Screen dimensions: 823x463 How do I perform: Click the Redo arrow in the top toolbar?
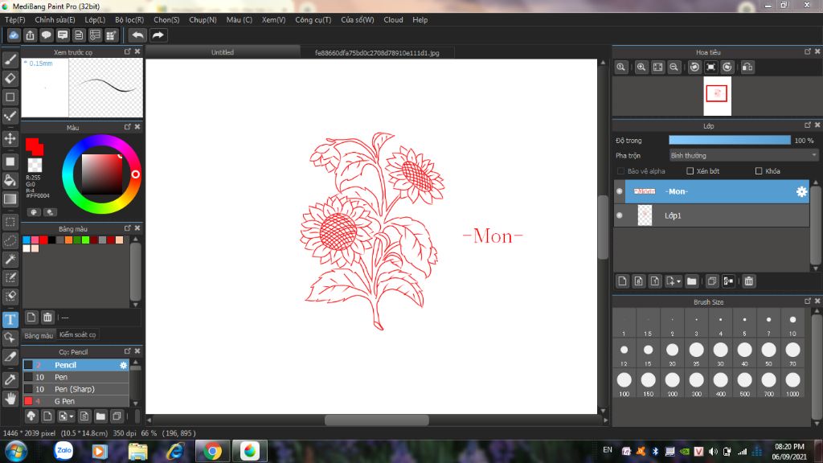[x=158, y=35]
